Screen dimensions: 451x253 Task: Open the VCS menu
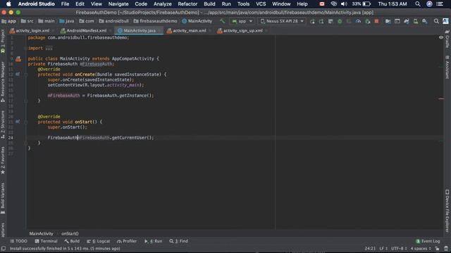coord(261,4)
